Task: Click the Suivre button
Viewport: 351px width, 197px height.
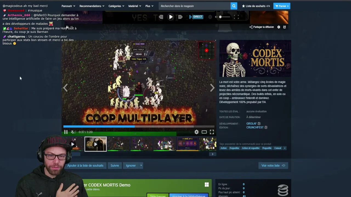Action: (x=115, y=166)
